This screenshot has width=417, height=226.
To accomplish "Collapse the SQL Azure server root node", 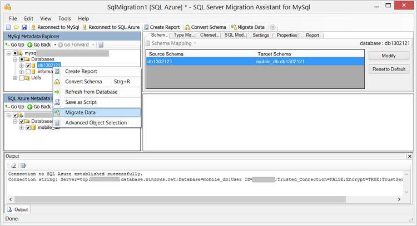I will point(9,115).
